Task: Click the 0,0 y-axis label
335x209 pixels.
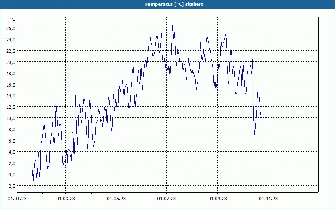Action: pos(12,174)
